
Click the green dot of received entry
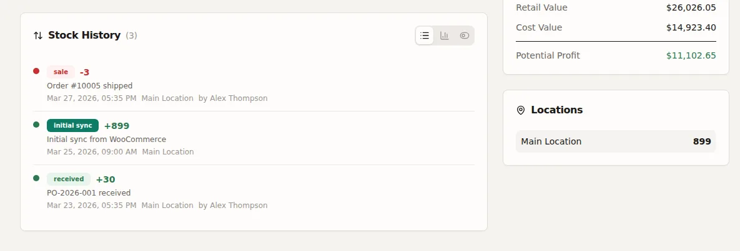36,178
